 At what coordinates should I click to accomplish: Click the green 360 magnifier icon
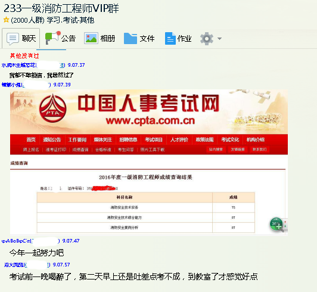click(x=276, y=225)
